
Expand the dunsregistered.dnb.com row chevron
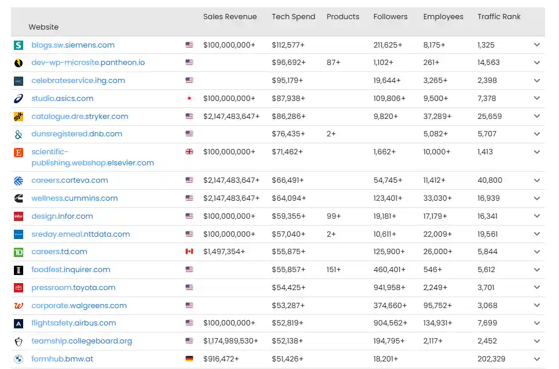tap(537, 134)
